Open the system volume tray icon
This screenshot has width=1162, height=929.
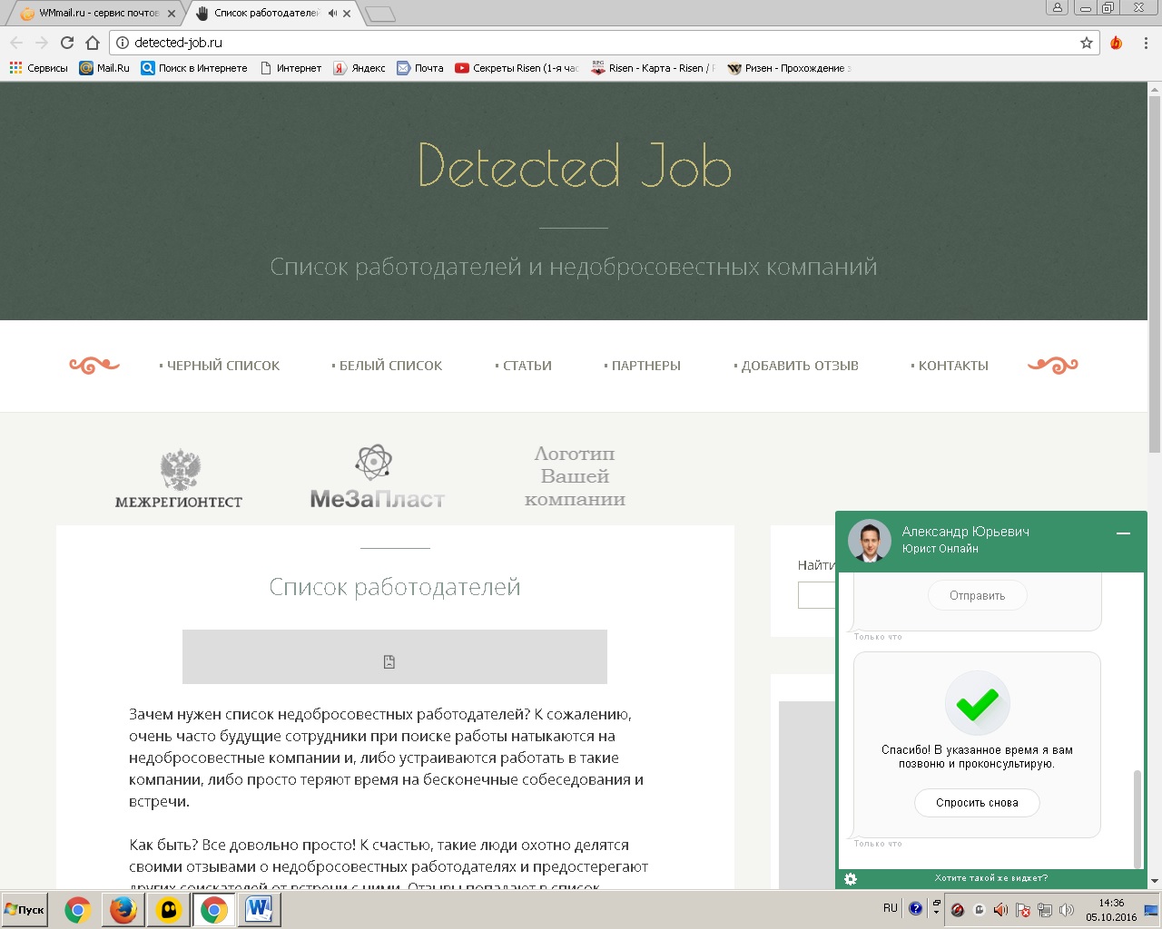pos(1067,910)
